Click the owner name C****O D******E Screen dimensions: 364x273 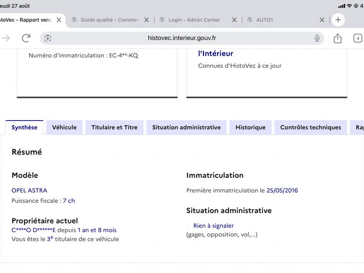[34, 230]
